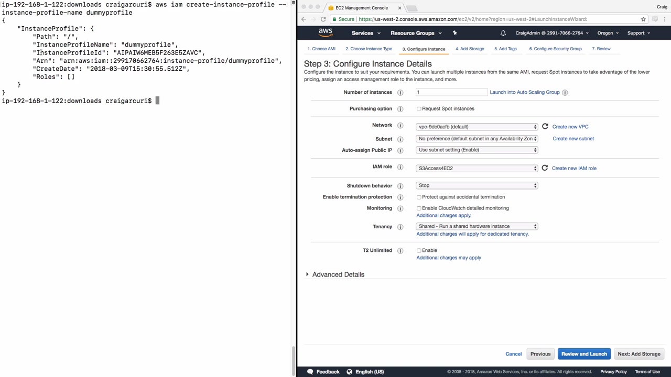Screen dimensions: 671x377
Task: Open the IAM role dropdown
Action: point(477,168)
